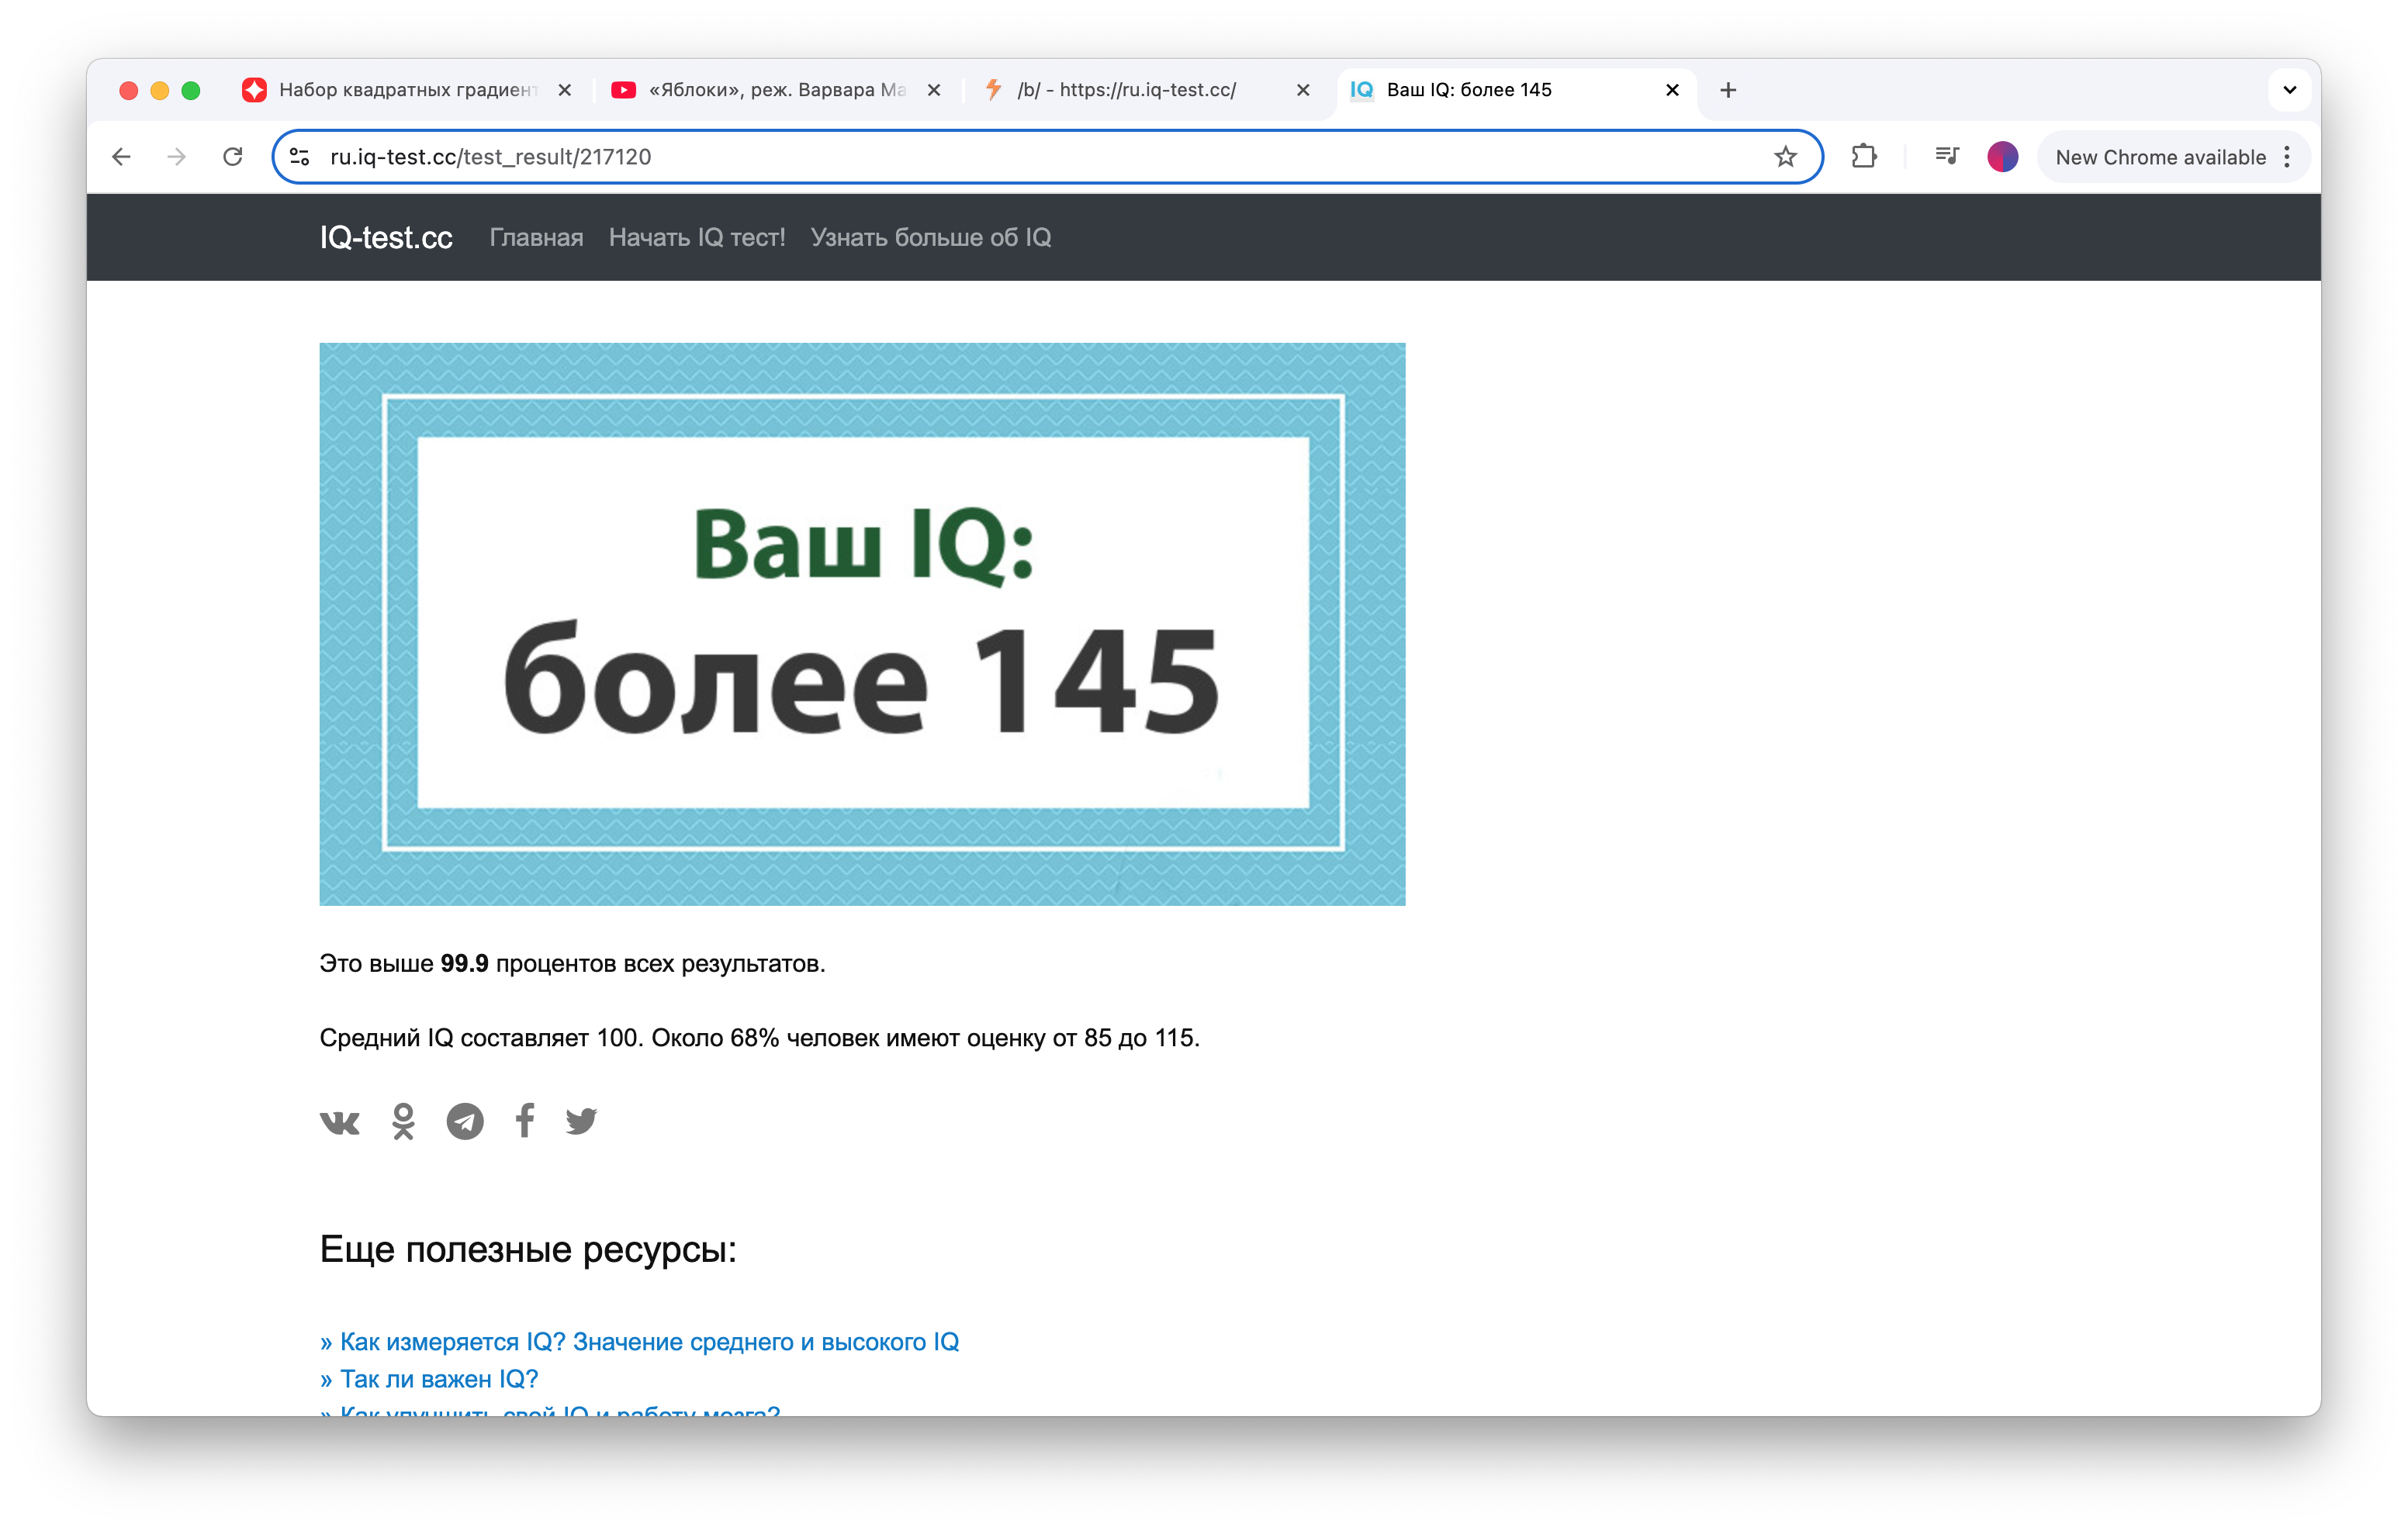Open 'Начать IQ тест!' navigation item
This screenshot has height=1531, width=2408.
(697, 237)
